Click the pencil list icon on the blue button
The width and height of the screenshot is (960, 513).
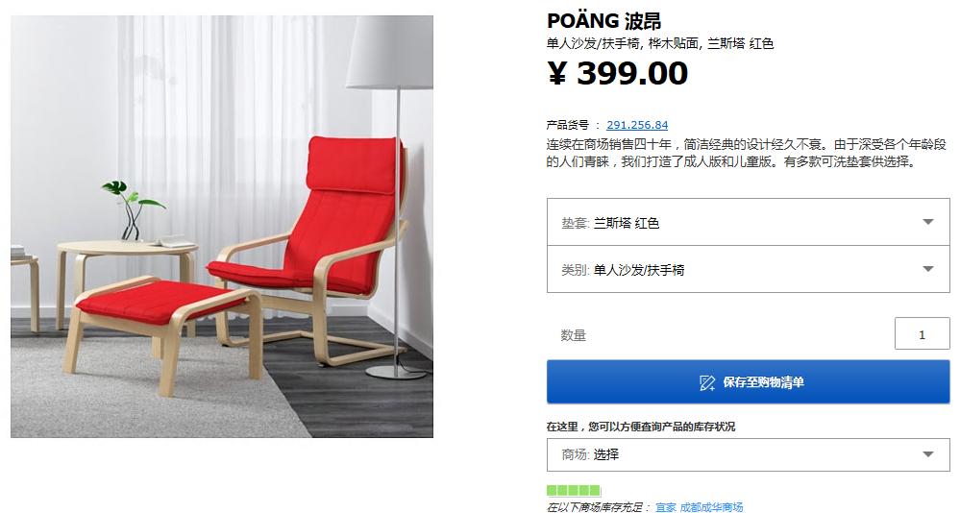tap(707, 382)
